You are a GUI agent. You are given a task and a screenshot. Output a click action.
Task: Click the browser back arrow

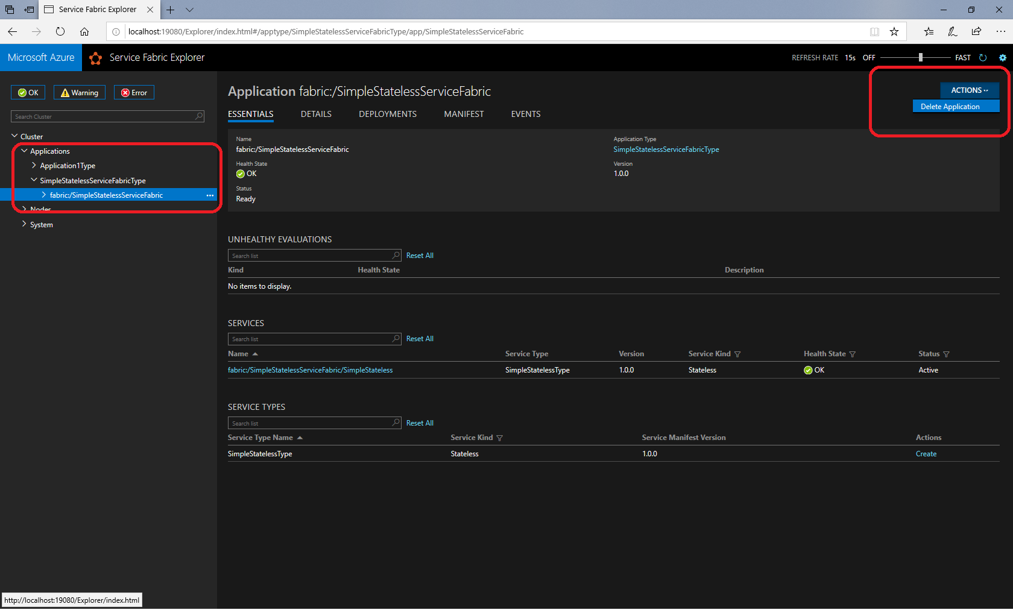(13, 31)
